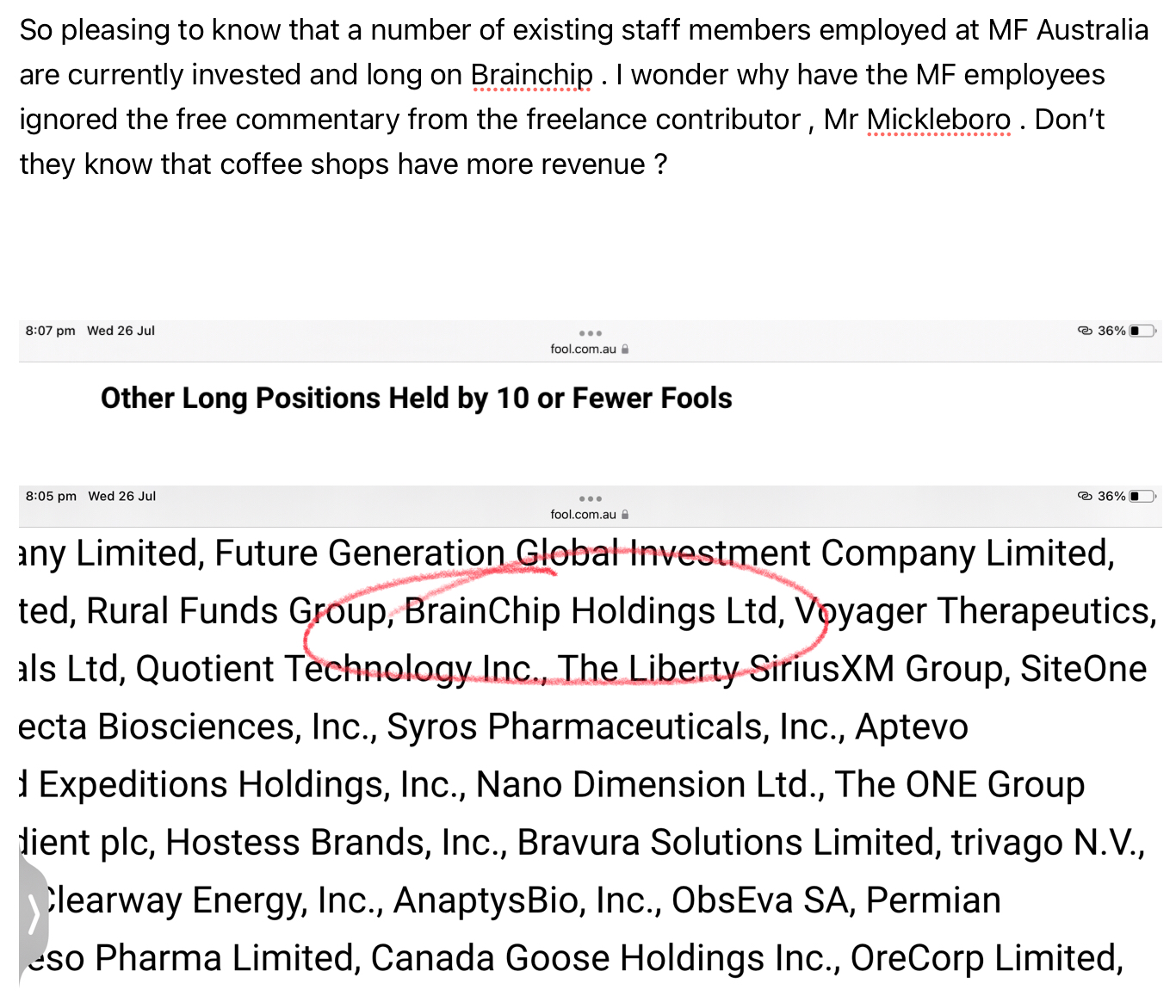Click the heading Other Long Positions Held by 10 or Fewer Fools

(x=417, y=399)
